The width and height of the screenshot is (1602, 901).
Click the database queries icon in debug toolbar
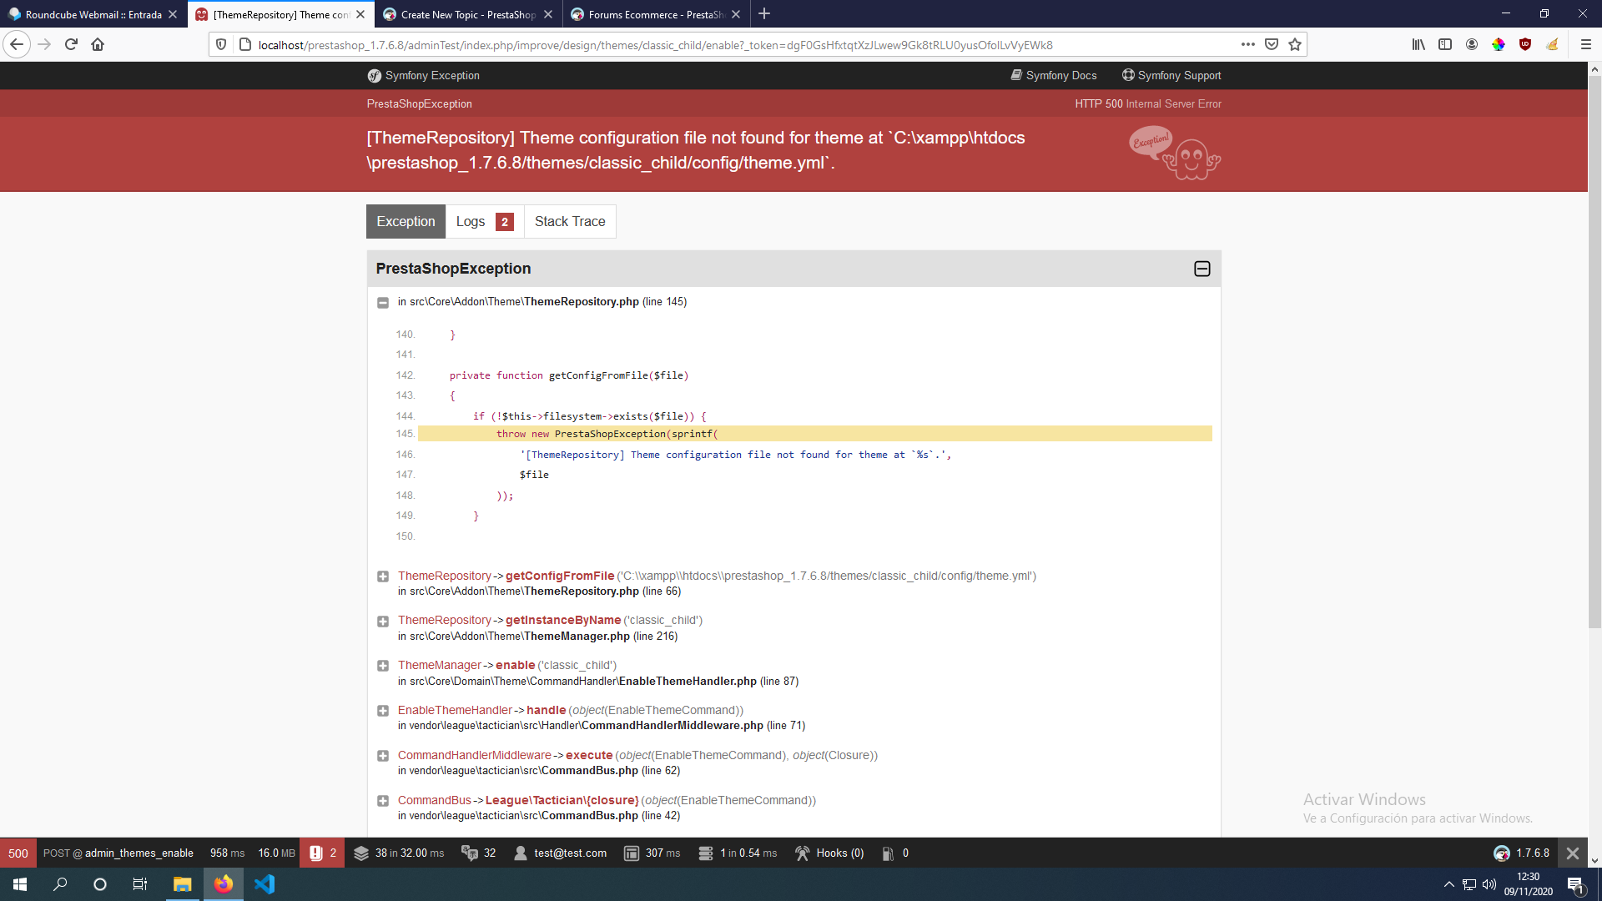tap(706, 853)
